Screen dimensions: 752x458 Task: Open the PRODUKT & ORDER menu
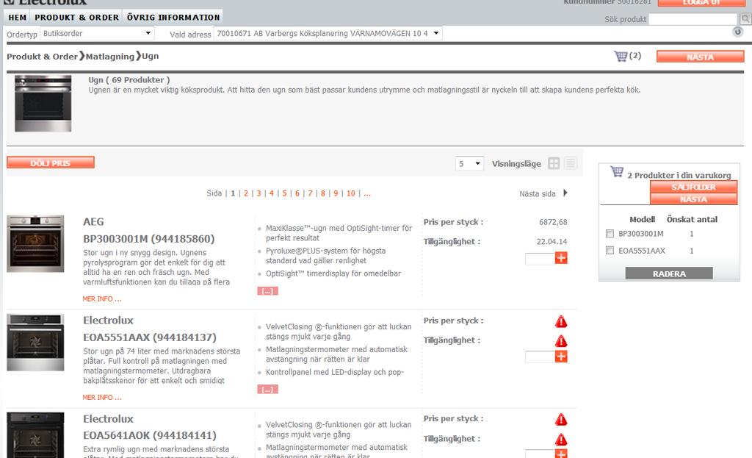[76, 18]
